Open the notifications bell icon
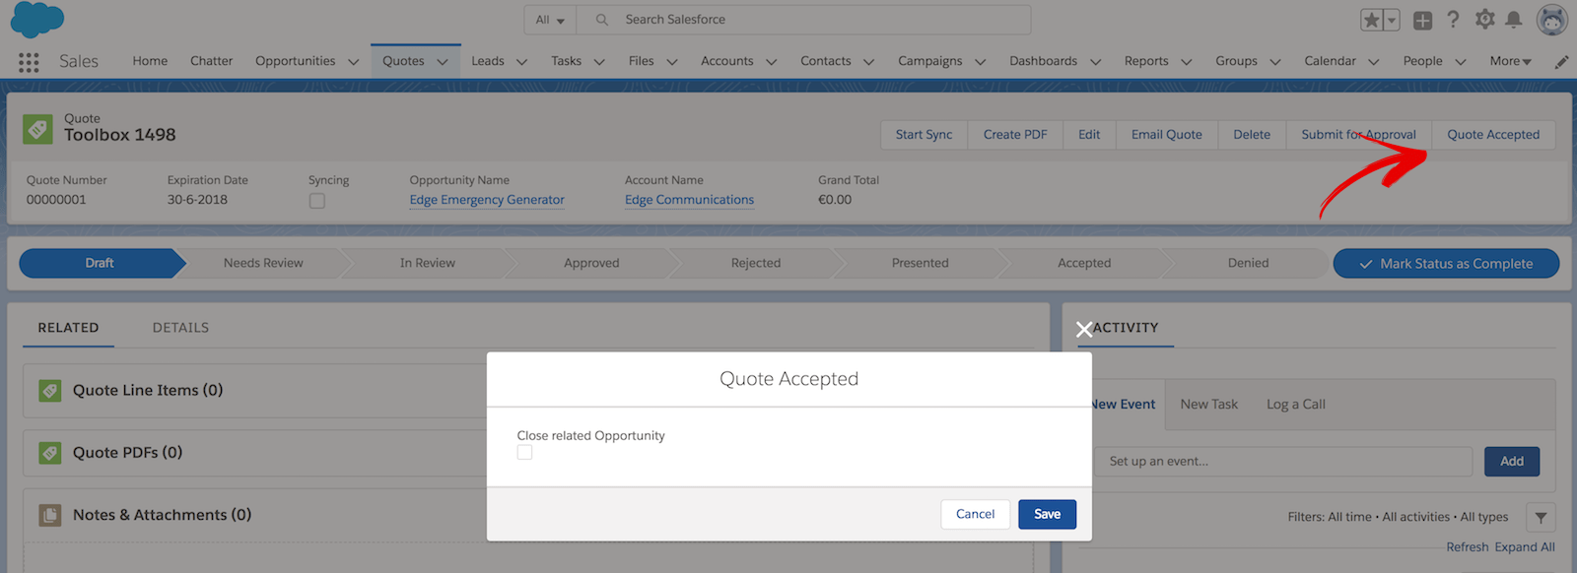 click(1514, 20)
